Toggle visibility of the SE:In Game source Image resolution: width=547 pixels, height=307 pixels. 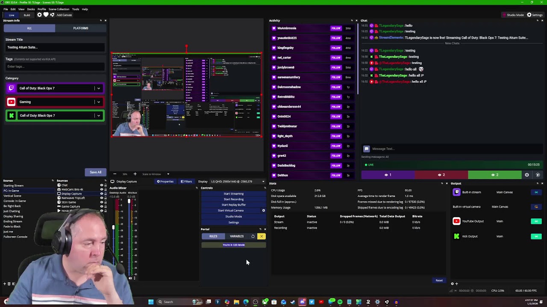point(102,203)
